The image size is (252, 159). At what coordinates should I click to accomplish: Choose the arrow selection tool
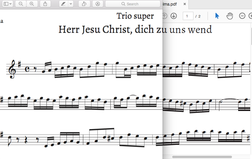[217, 16]
